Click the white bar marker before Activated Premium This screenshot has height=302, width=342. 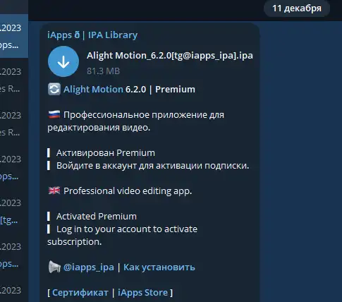click(x=49, y=216)
